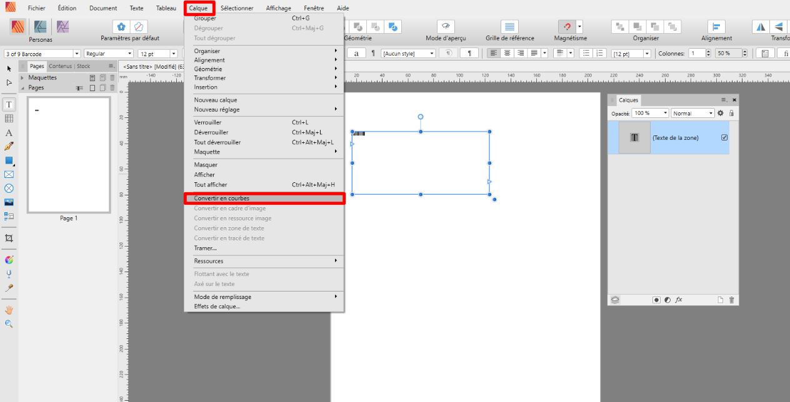The height and width of the screenshot is (402, 790).
Task: Open the Fichier menu
Action: click(36, 8)
